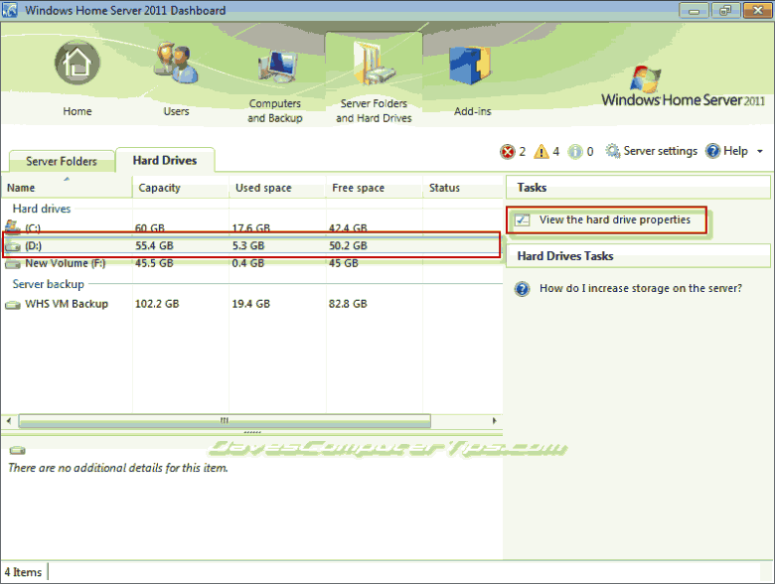Minimize the Dashboard window
The image size is (775, 584).
pyautogui.click(x=694, y=10)
